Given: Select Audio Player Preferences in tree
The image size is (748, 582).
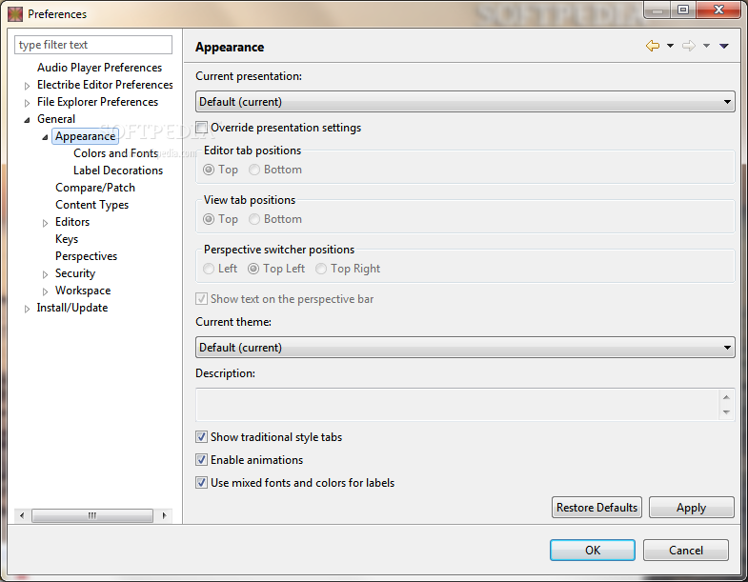Looking at the screenshot, I should pyautogui.click(x=99, y=68).
